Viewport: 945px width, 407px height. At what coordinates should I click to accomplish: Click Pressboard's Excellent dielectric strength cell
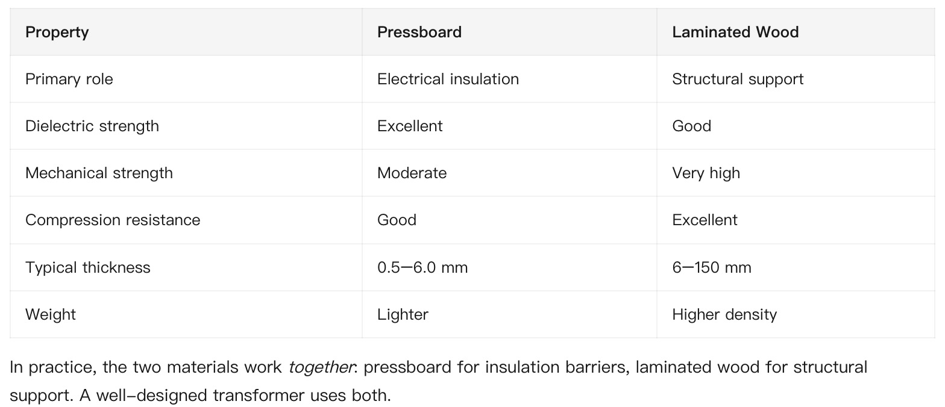coord(410,126)
